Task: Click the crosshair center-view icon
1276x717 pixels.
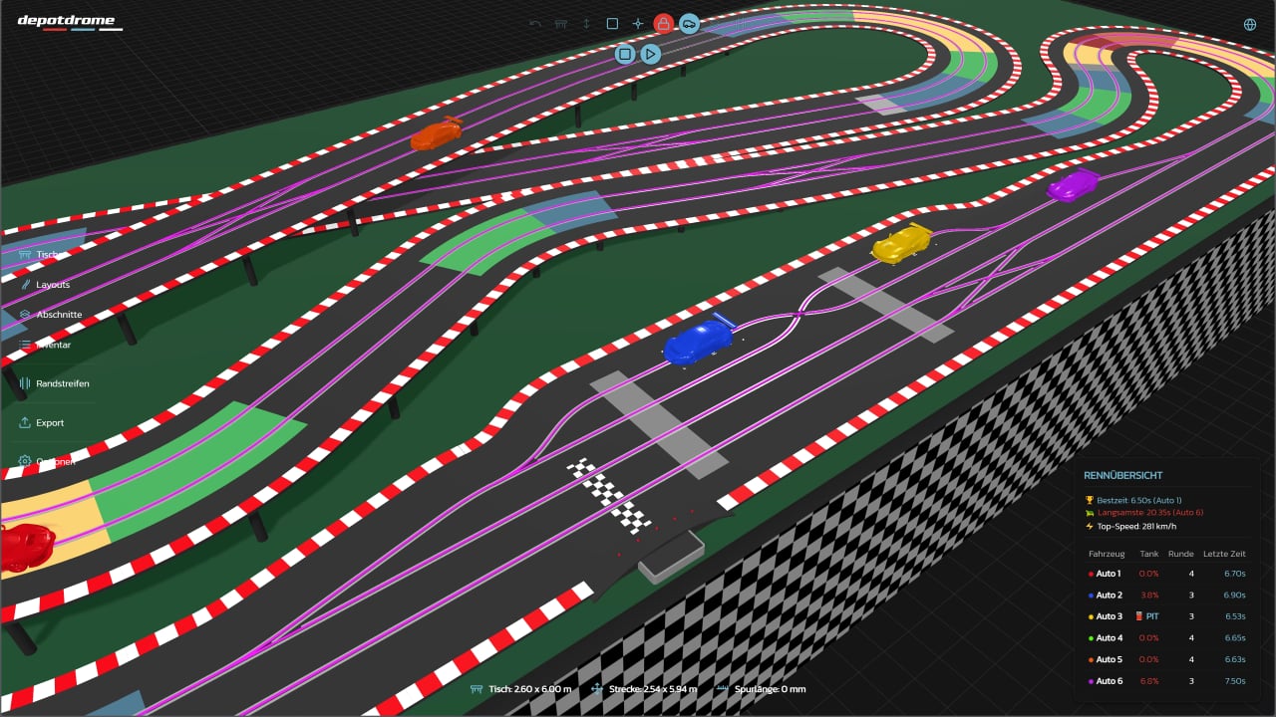Action: (638, 23)
